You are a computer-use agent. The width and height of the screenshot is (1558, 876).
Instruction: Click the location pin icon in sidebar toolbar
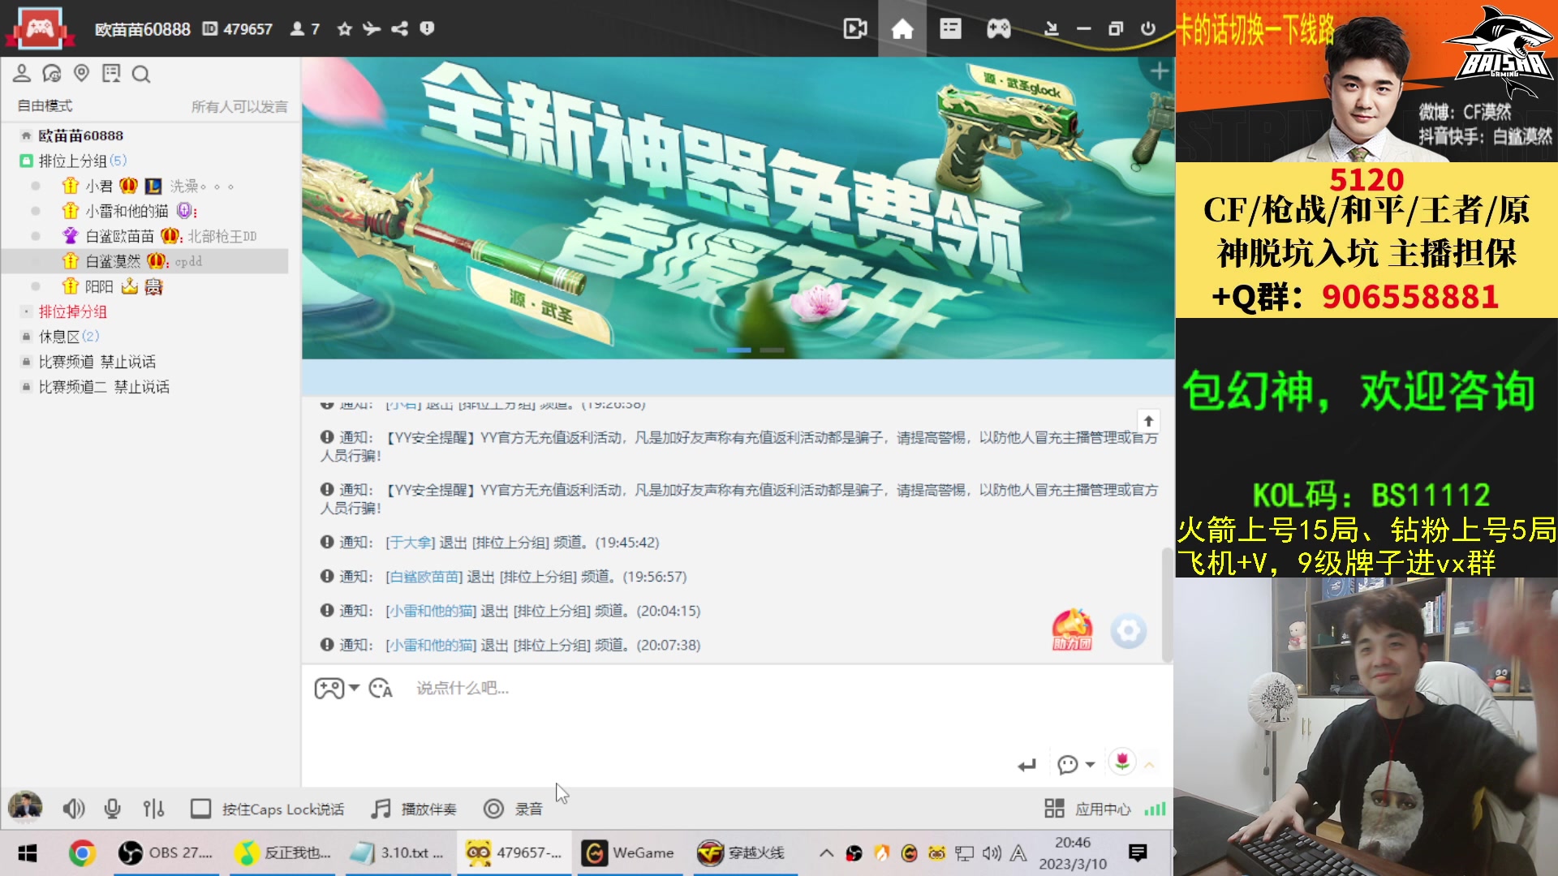81,73
